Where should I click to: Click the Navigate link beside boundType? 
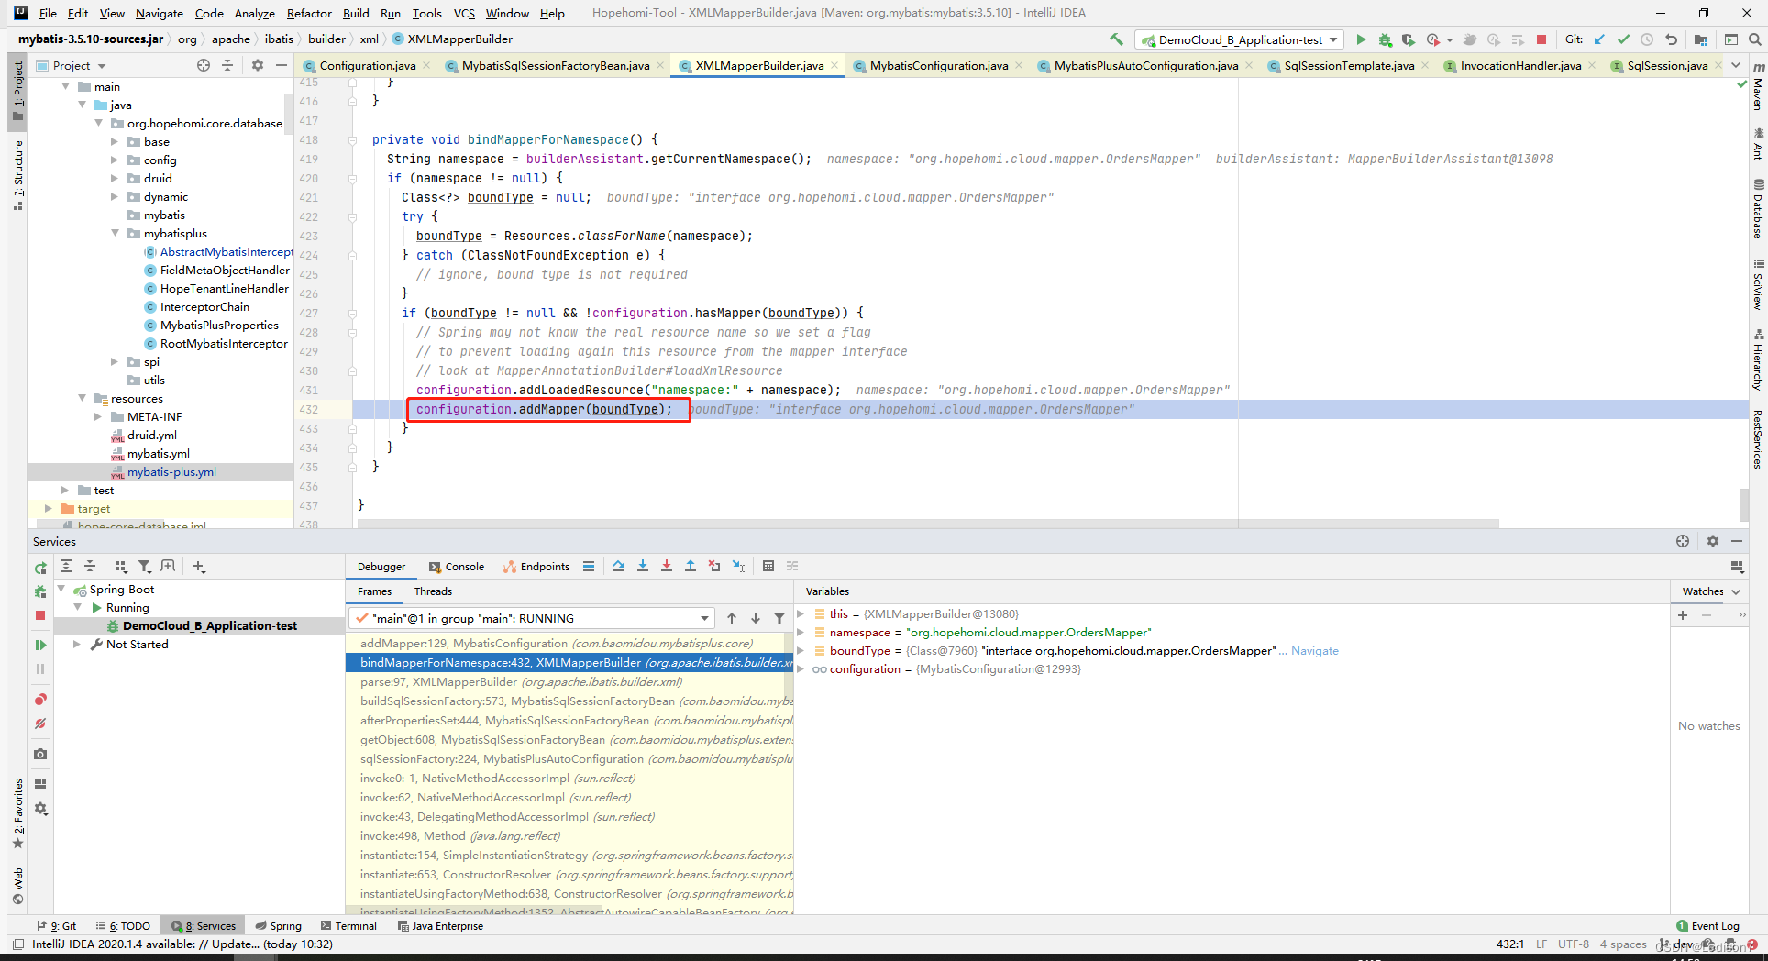click(1314, 650)
